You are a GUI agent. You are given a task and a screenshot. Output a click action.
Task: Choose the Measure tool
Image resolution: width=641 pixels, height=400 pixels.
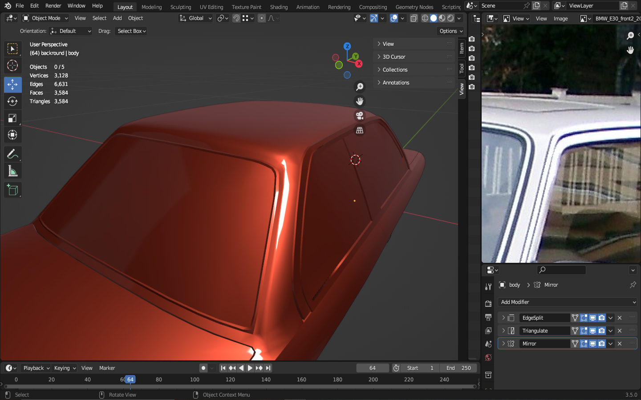pyautogui.click(x=12, y=171)
